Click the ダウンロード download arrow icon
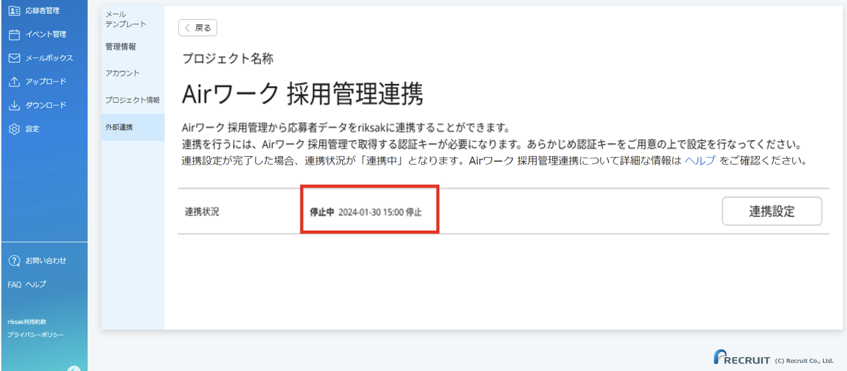Screen dimensions: 847x371 [x=14, y=105]
